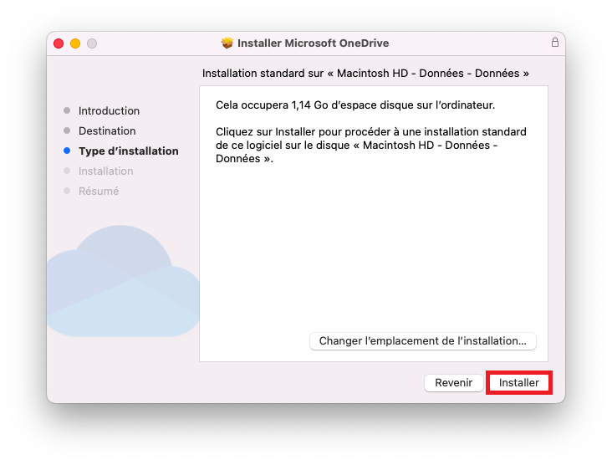Click the lock icon in title bar
Screen dimensions: 612x465
tap(554, 42)
